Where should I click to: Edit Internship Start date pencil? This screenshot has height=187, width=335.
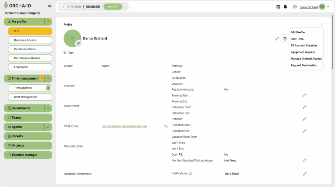tap(305, 107)
